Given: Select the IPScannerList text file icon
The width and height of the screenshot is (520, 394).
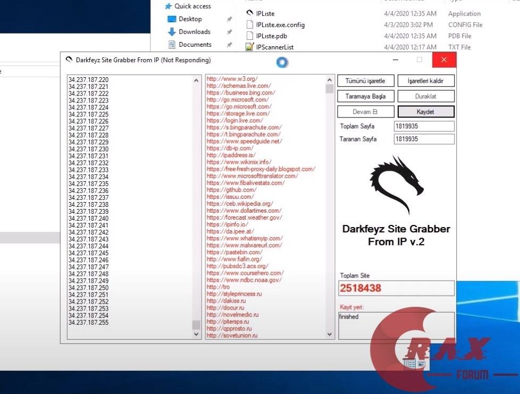Looking at the screenshot, I should pyautogui.click(x=249, y=47).
